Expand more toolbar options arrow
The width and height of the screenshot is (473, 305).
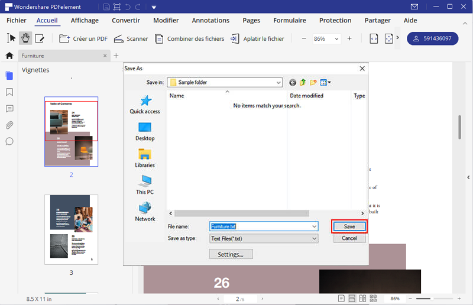pyautogui.click(x=397, y=38)
